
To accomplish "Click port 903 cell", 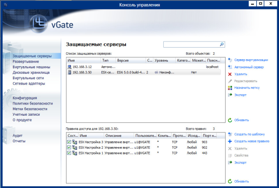I will tap(205, 142).
